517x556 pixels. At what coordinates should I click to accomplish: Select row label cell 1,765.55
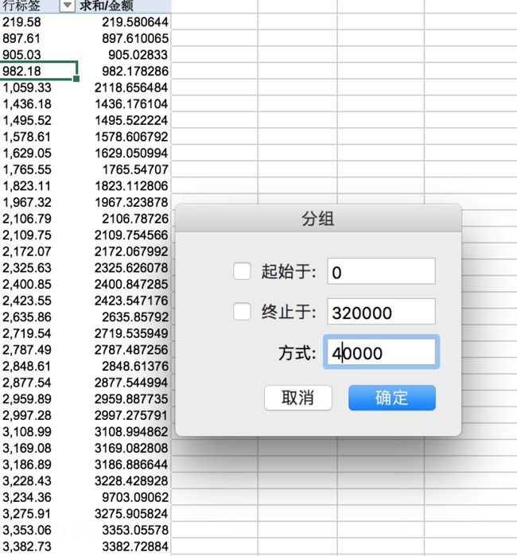(x=39, y=169)
